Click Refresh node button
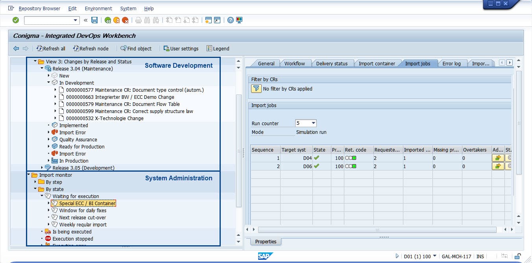This screenshot has width=532, height=263. pyautogui.click(x=91, y=48)
